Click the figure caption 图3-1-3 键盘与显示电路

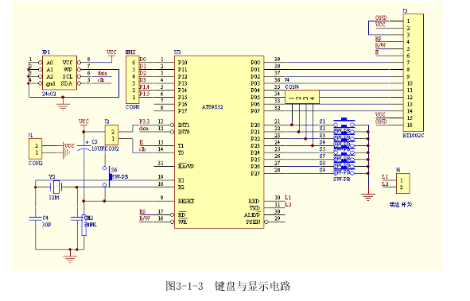point(228,286)
